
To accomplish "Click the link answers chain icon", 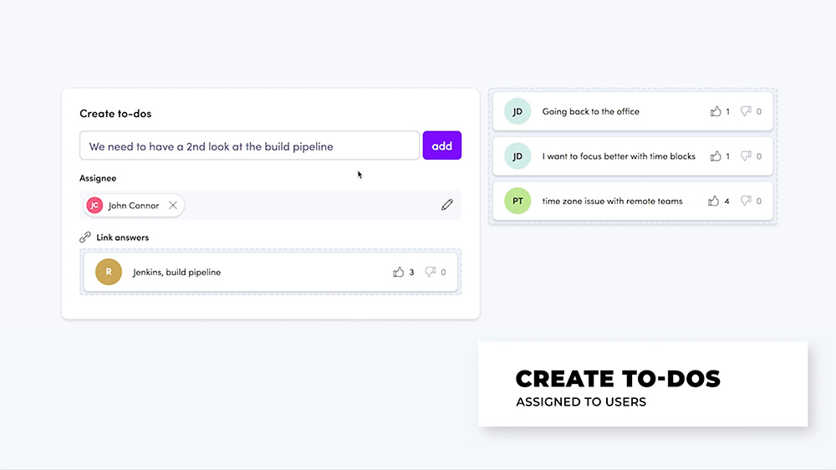I will click(85, 237).
